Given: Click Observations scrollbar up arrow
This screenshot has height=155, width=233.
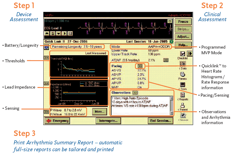Looking at the screenshot, I should 172,98.
